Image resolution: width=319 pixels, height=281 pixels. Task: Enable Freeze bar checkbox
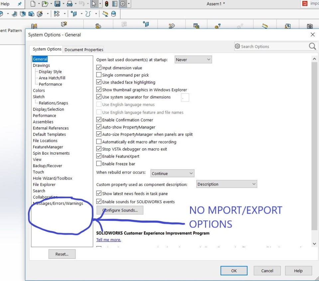tap(99, 164)
